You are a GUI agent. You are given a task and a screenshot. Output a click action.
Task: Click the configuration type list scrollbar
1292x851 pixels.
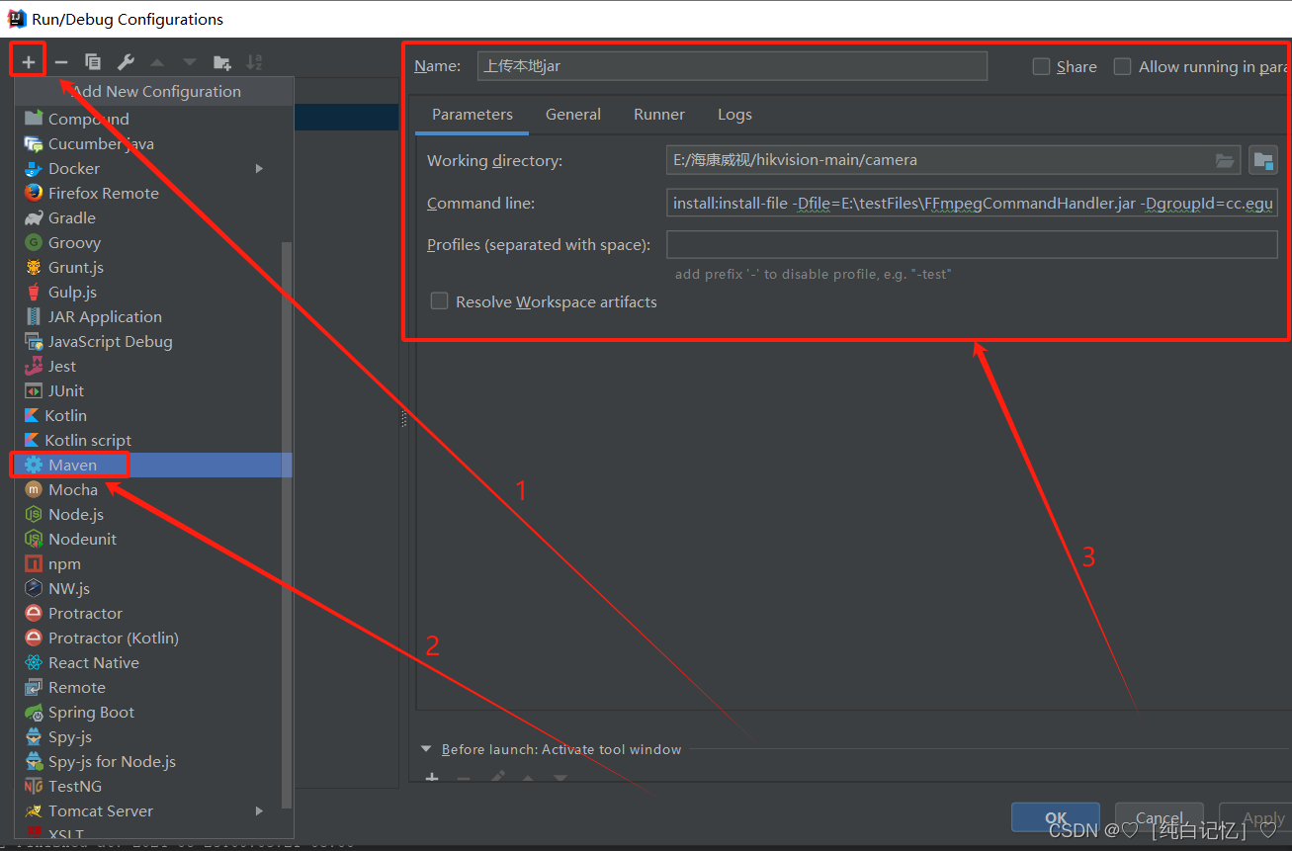[288, 524]
